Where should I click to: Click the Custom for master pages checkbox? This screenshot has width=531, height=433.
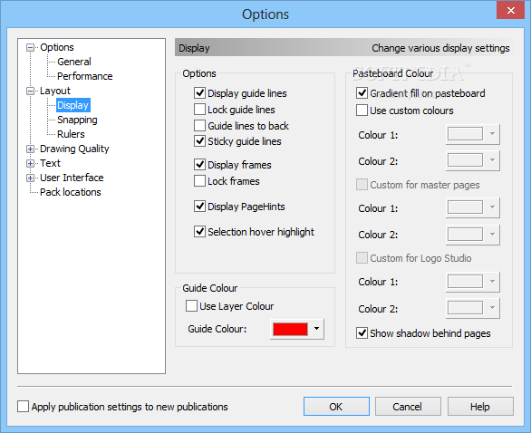[x=362, y=185]
